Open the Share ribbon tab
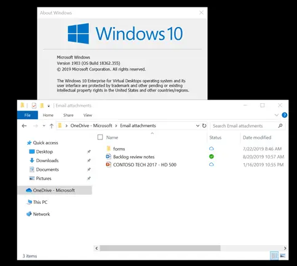297x266 pixels. pyautogui.click(x=68, y=115)
